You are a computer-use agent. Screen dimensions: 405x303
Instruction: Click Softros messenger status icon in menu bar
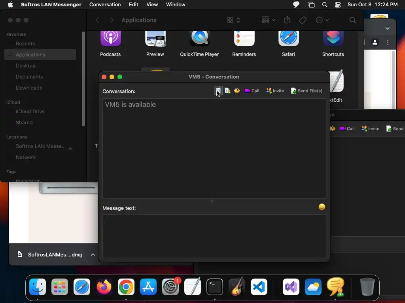click(296, 4)
